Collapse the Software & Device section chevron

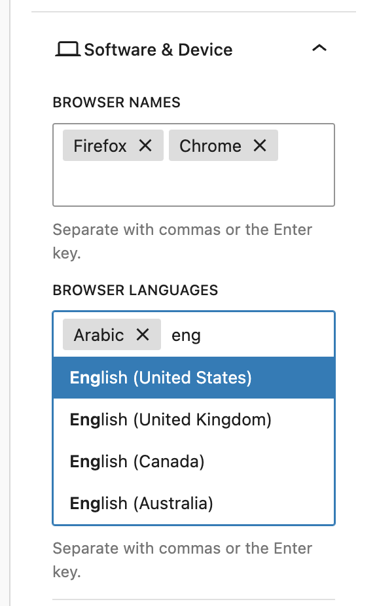point(319,48)
